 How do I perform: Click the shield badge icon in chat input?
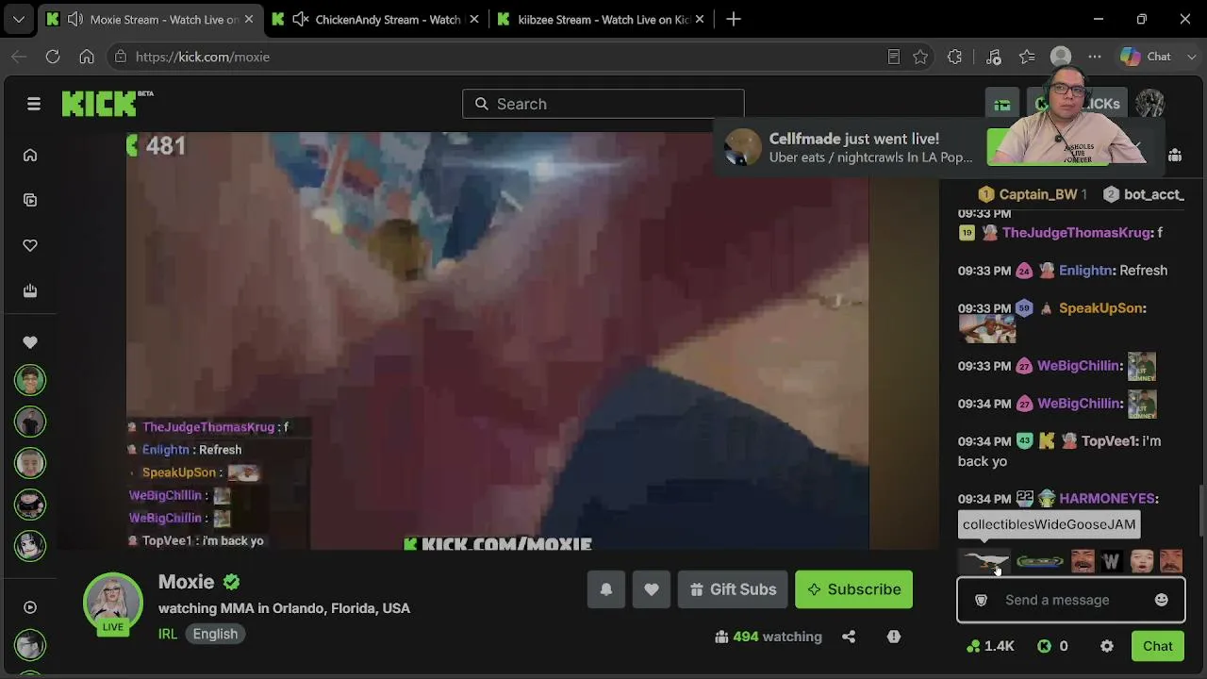(x=981, y=600)
